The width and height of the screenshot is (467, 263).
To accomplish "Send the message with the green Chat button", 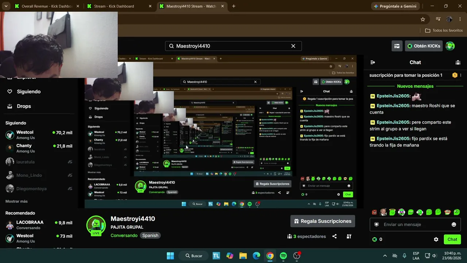I will coord(452,240).
